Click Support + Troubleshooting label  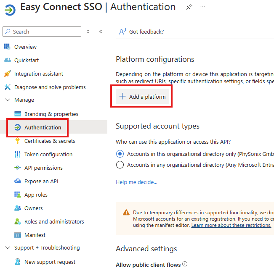[x=47, y=248]
